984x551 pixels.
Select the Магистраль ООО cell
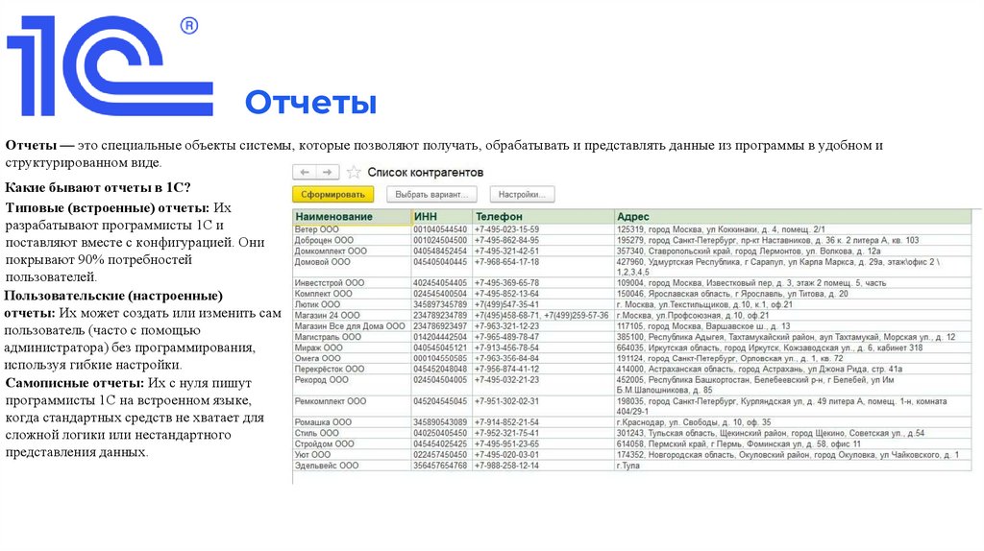[352, 337]
